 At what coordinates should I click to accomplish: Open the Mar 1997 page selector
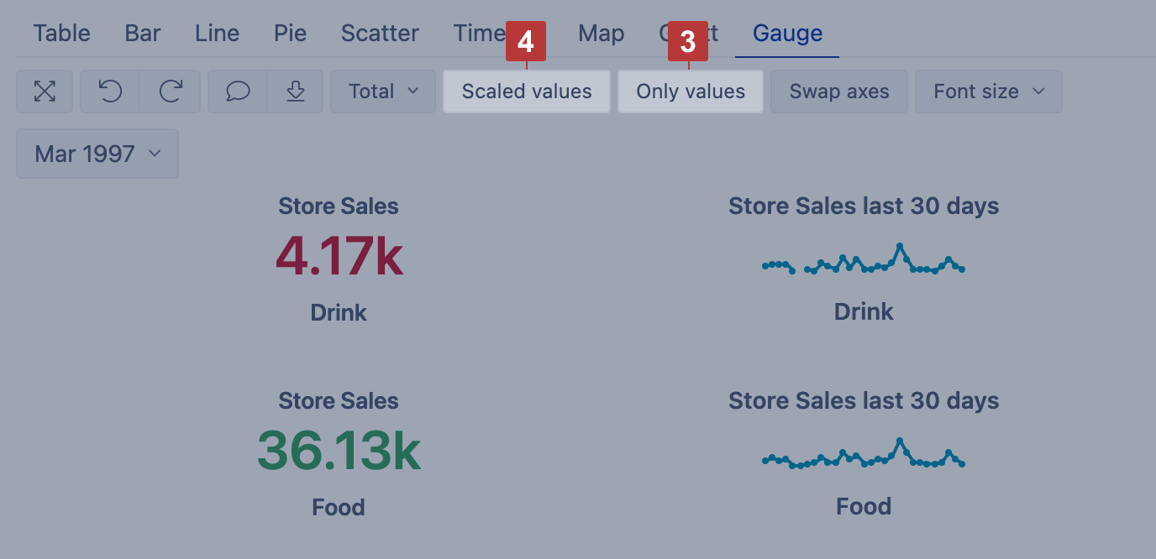point(97,154)
